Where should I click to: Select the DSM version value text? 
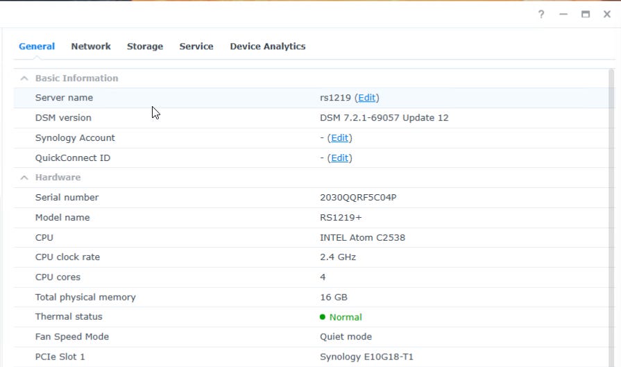[384, 118]
